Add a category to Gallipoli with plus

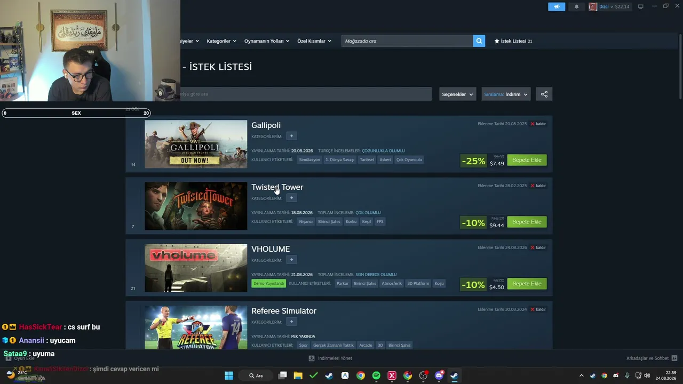[x=291, y=136]
